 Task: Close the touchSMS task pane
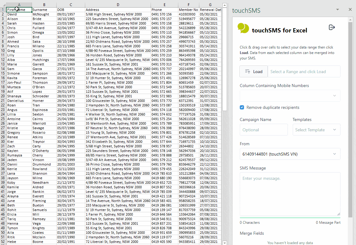point(350,10)
